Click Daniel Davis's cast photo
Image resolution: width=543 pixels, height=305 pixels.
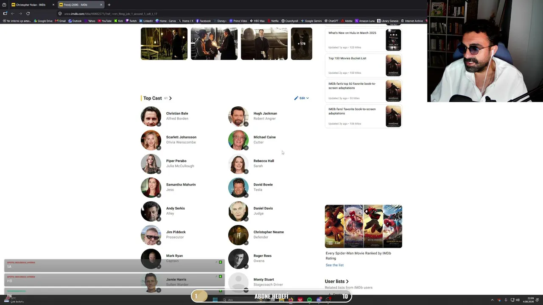[x=238, y=211]
